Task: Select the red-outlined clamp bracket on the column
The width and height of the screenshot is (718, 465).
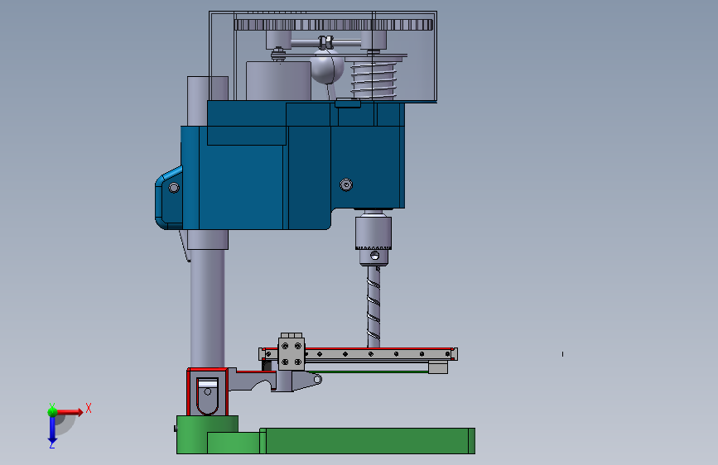Action: click(x=207, y=391)
